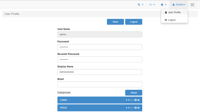Open the notifications bell dropdown
200x112 pixels.
pos(163,5)
